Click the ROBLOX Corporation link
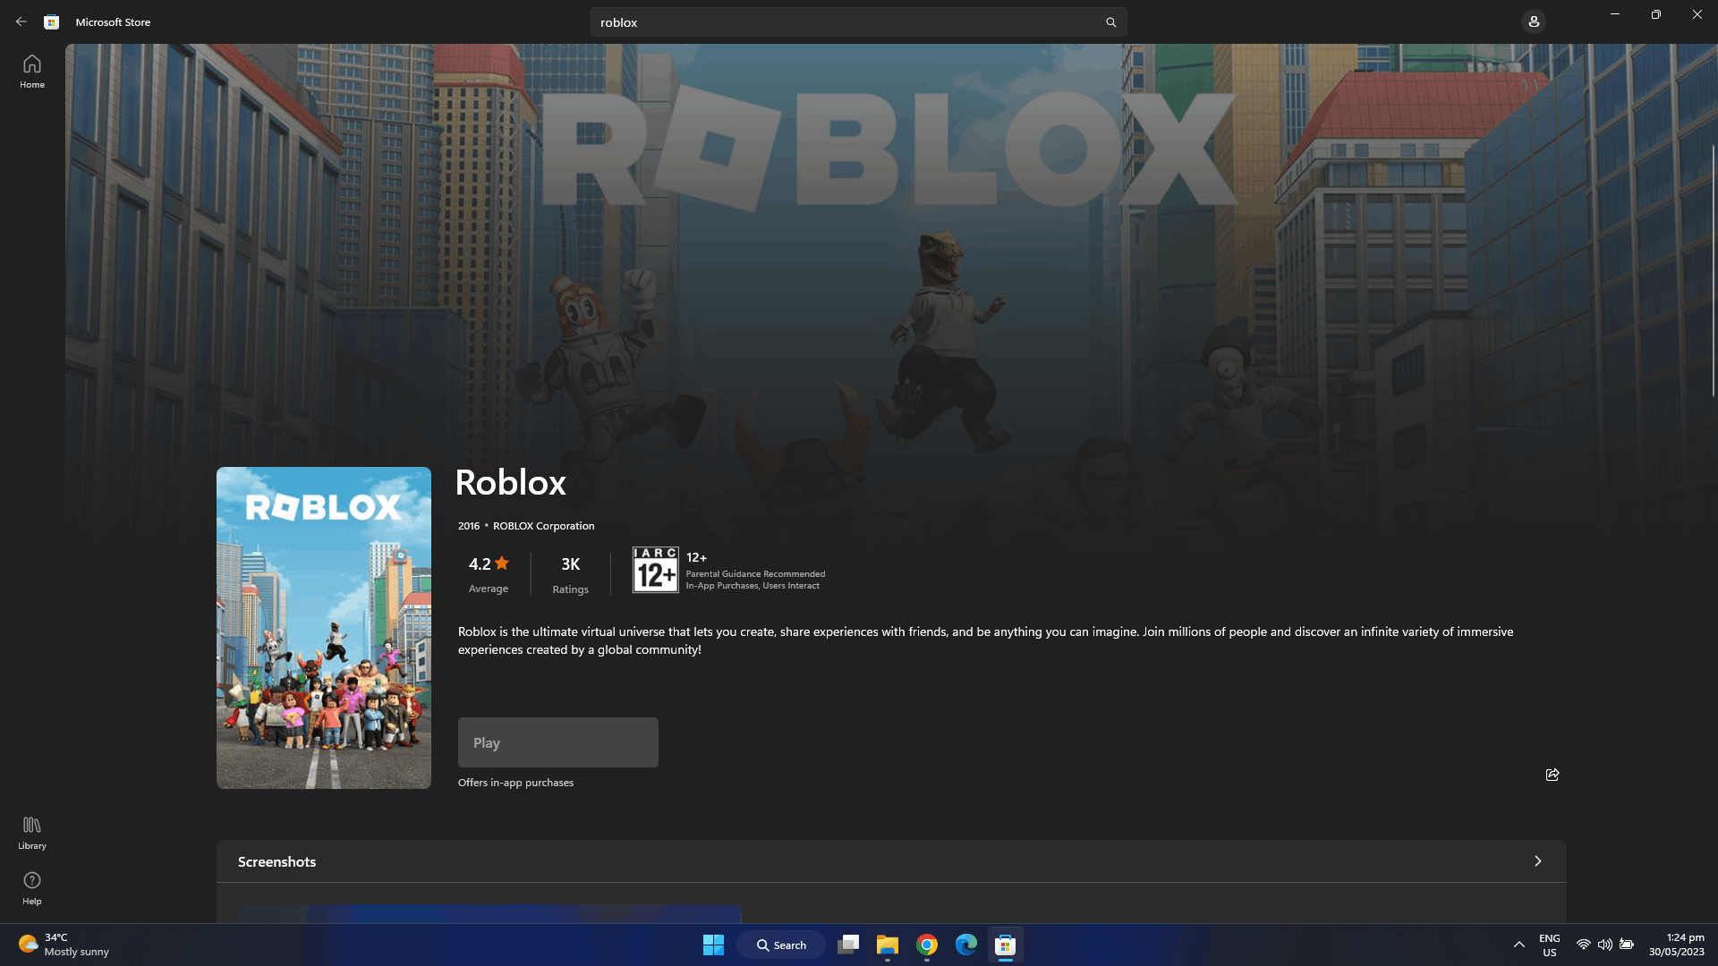1718x966 pixels. click(543, 525)
